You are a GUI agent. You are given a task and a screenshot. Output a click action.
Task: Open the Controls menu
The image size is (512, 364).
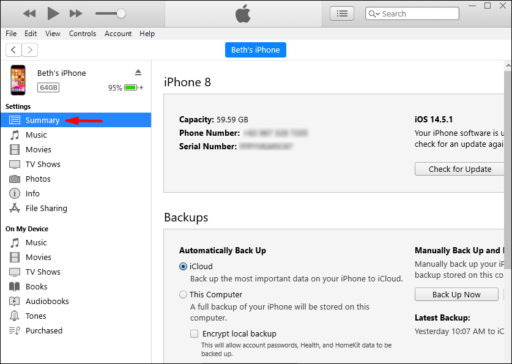(83, 34)
